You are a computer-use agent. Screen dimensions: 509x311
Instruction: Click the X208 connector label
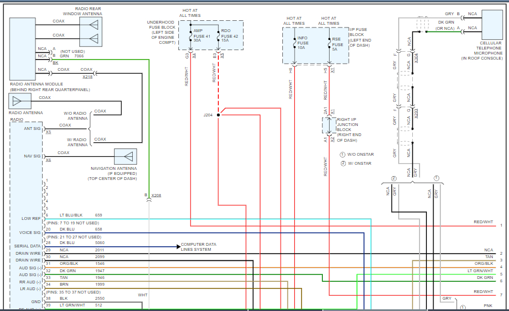pos(156,196)
